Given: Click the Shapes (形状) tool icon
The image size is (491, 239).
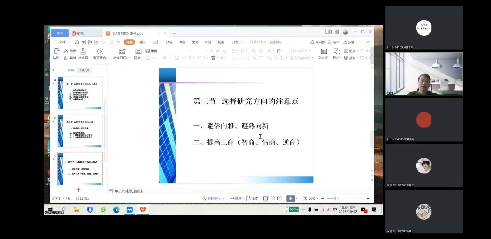Looking at the screenshot, I should coord(337,51).
